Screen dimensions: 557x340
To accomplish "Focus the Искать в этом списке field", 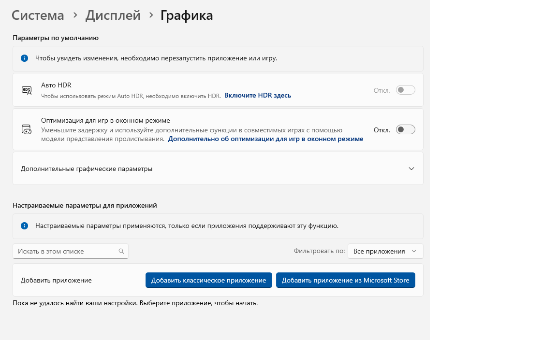I will 70,251.
